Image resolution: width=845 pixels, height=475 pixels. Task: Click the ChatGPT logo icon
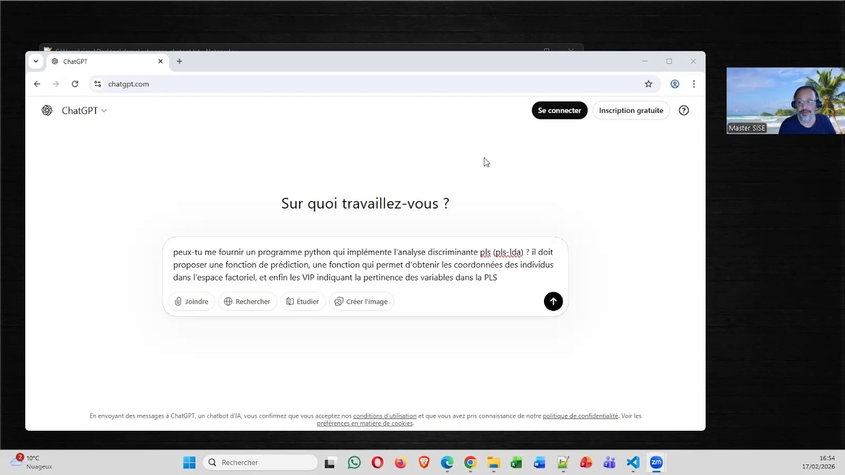(x=47, y=110)
